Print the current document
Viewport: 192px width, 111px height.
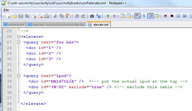(47, 16)
